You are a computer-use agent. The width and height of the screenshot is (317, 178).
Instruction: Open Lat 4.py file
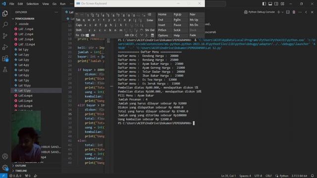point(24,65)
